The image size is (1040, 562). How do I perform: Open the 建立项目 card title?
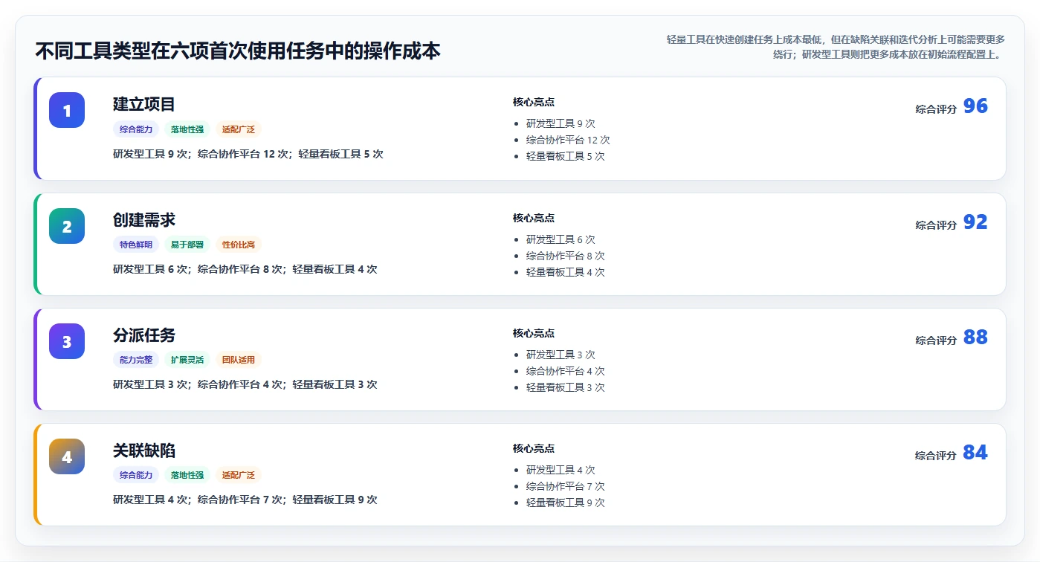[144, 104]
